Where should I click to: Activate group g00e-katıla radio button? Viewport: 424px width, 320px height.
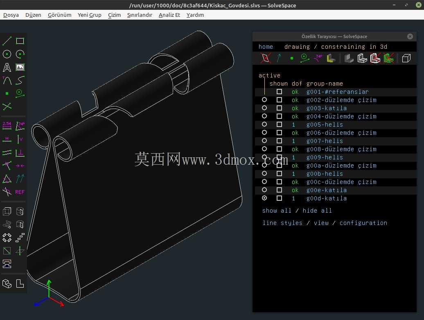[264, 190]
